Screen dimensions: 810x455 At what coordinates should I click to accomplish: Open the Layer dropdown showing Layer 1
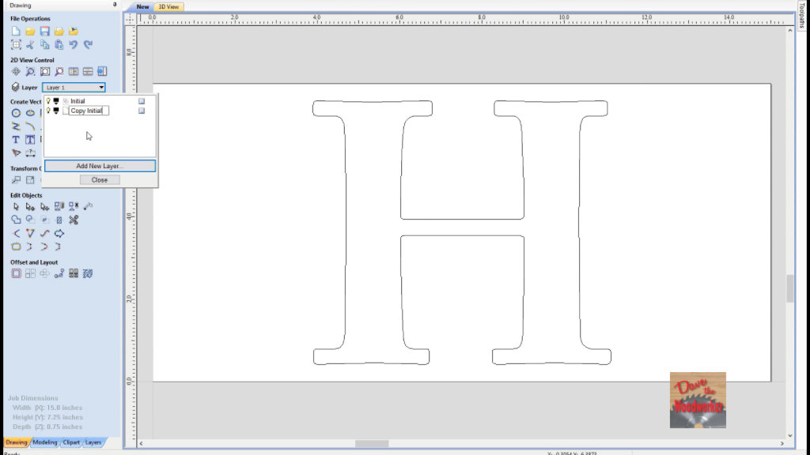74,87
